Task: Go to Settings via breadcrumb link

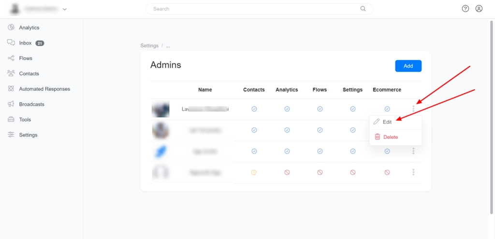Action: [149, 46]
